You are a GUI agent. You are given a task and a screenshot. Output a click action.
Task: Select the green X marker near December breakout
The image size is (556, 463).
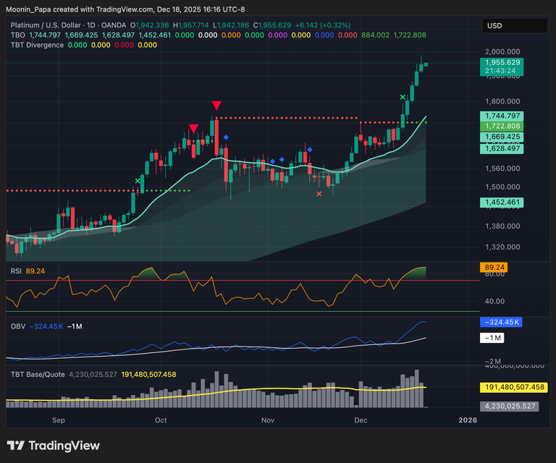click(403, 97)
